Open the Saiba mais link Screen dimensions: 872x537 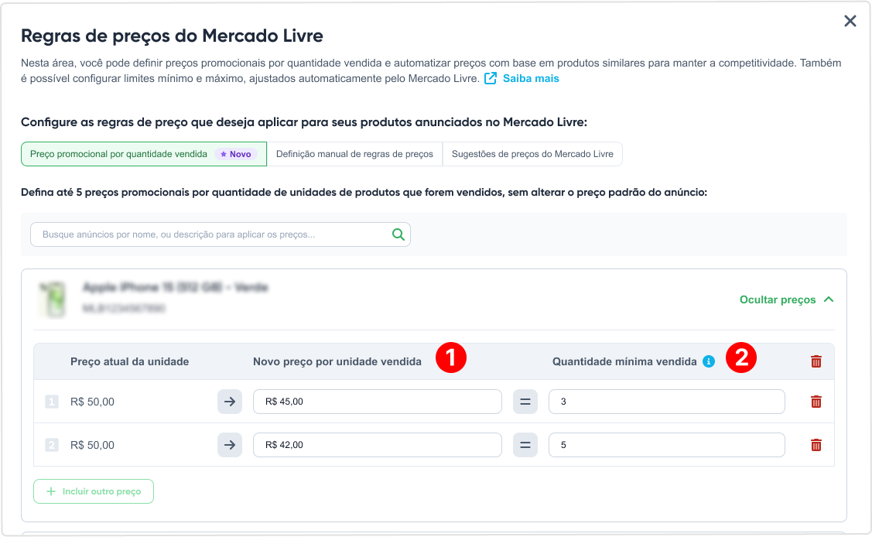coord(531,78)
